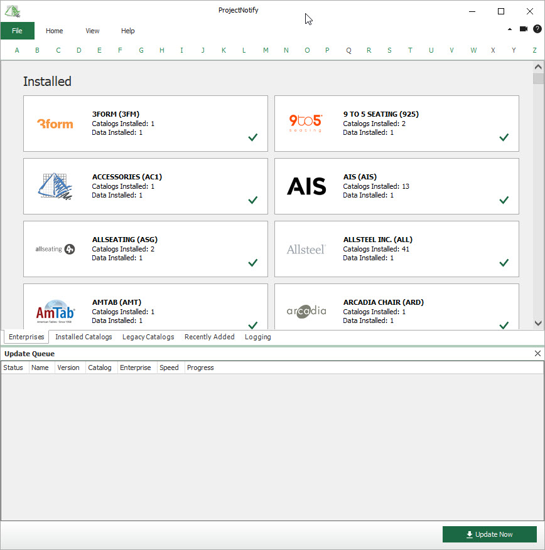Image resolution: width=545 pixels, height=550 pixels.
Task: Click the enterprise list scrollbar thumb
Action: tap(538, 78)
